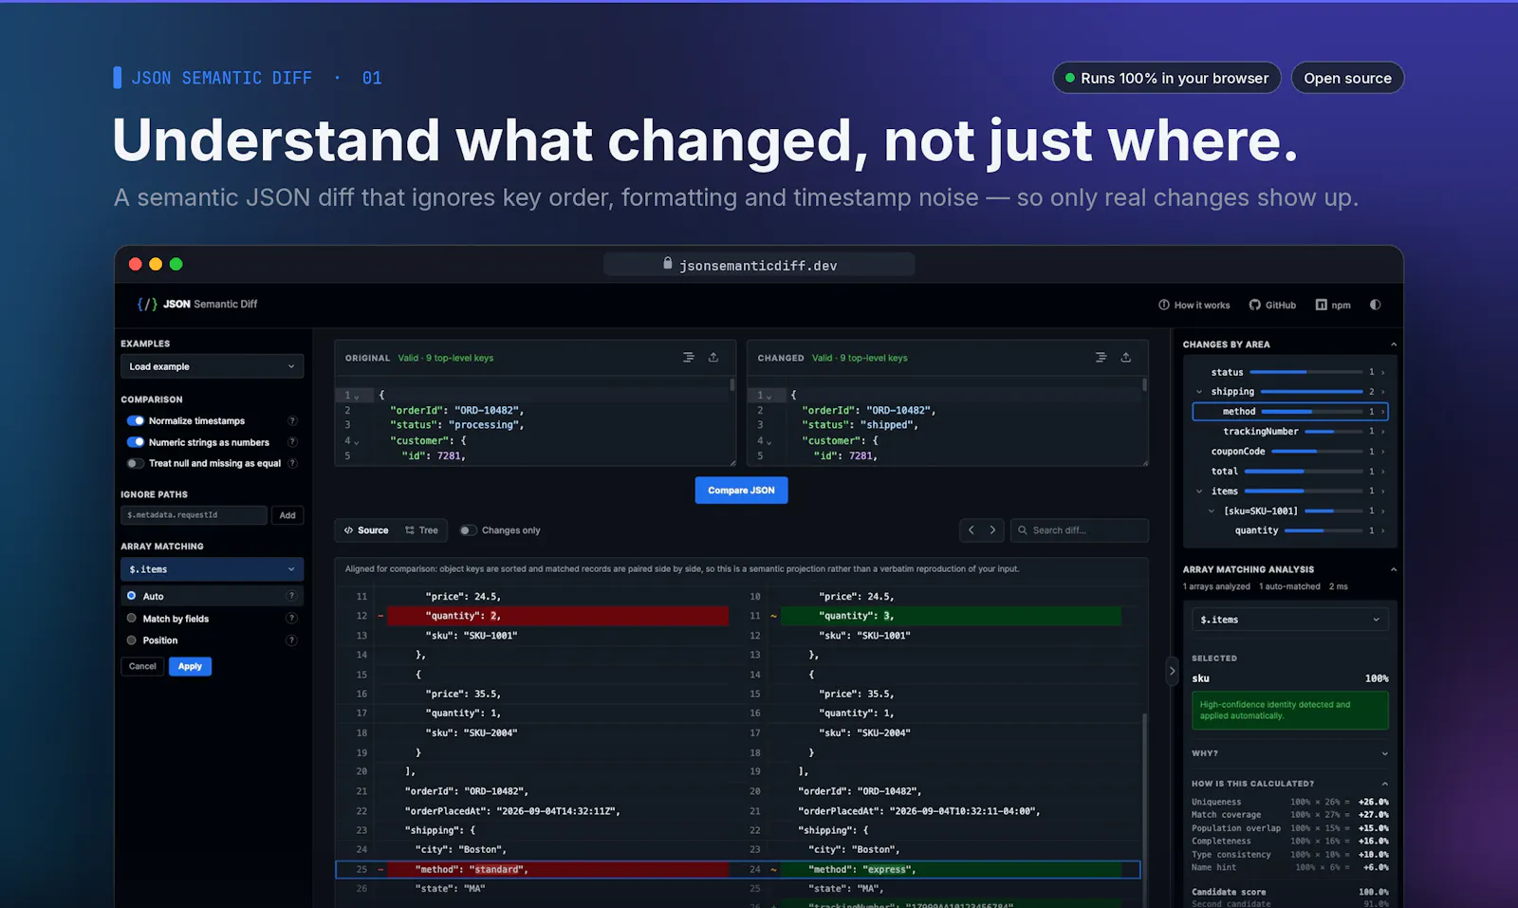The width and height of the screenshot is (1518, 908).
Task: Switch to Tree view tab
Action: (x=421, y=530)
